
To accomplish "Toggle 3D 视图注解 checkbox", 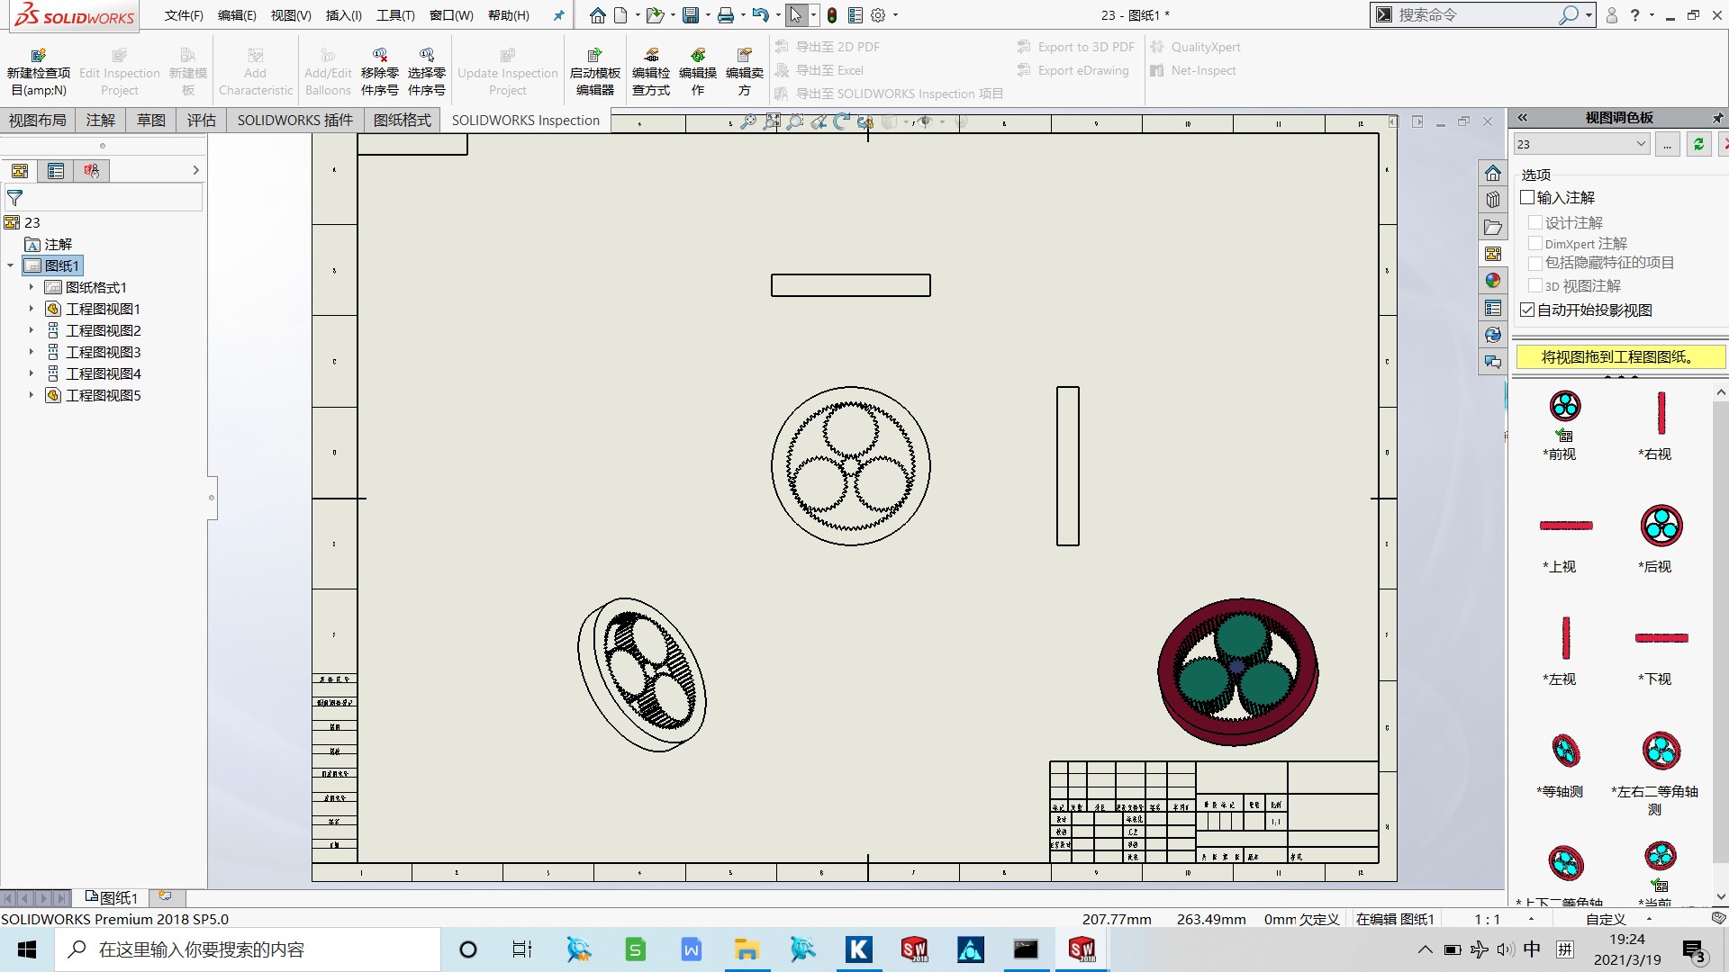I will pos(1535,285).
